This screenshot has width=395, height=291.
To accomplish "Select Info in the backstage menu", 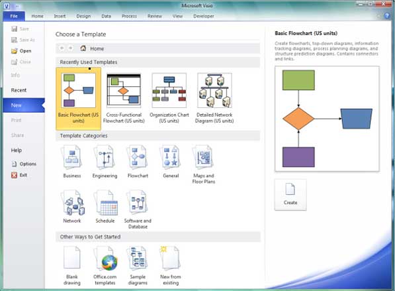I will click(15, 75).
